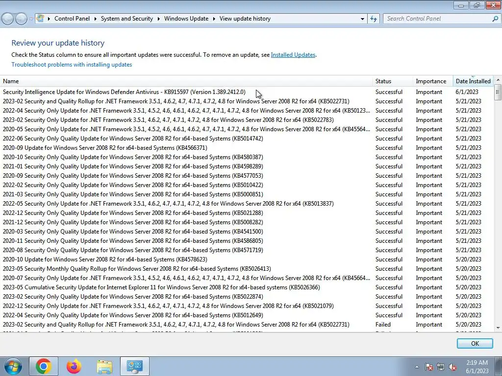Select the KB5014742 2022-06 Security Only update row

click(x=247, y=139)
